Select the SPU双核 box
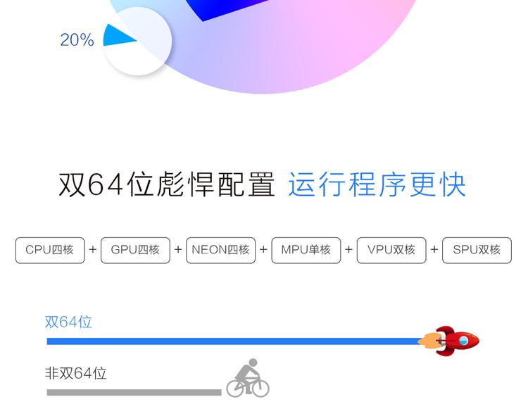The height and width of the screenshot is (416, 528). (x=477, y=250)
